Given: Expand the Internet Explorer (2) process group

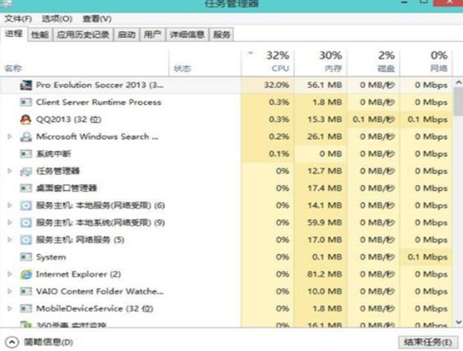Looking at the screenshot, I should coord(10,274).
